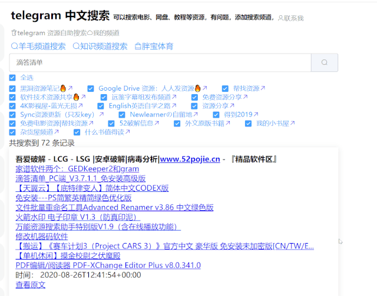Open PDF-XChange Editor Plus v8.0.341.0 result

(108, 265)
